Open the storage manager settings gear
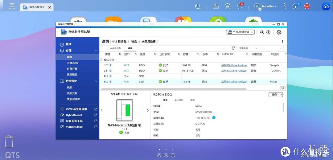Viewport: 333px width, 160px height. [279, 32]
